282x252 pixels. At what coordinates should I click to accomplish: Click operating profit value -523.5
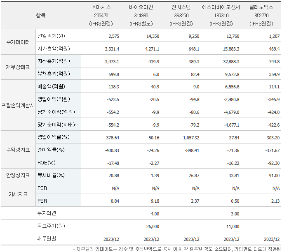coord(113,99)
